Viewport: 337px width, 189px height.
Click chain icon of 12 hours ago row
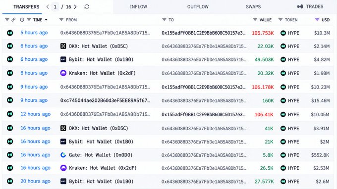[10, 114]
